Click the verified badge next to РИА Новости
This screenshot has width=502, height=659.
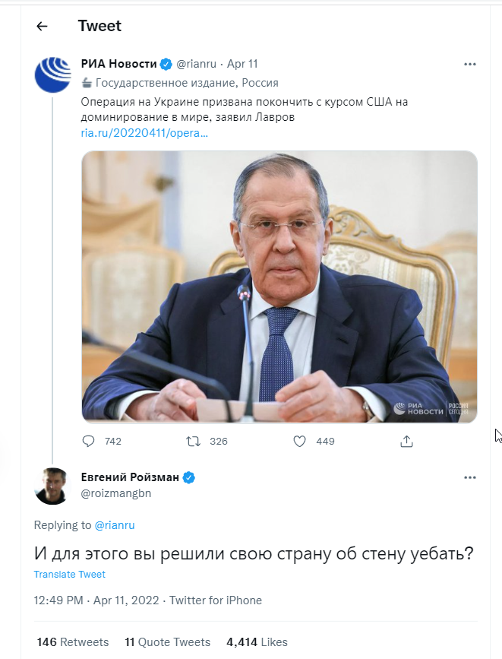coord(166,65)
